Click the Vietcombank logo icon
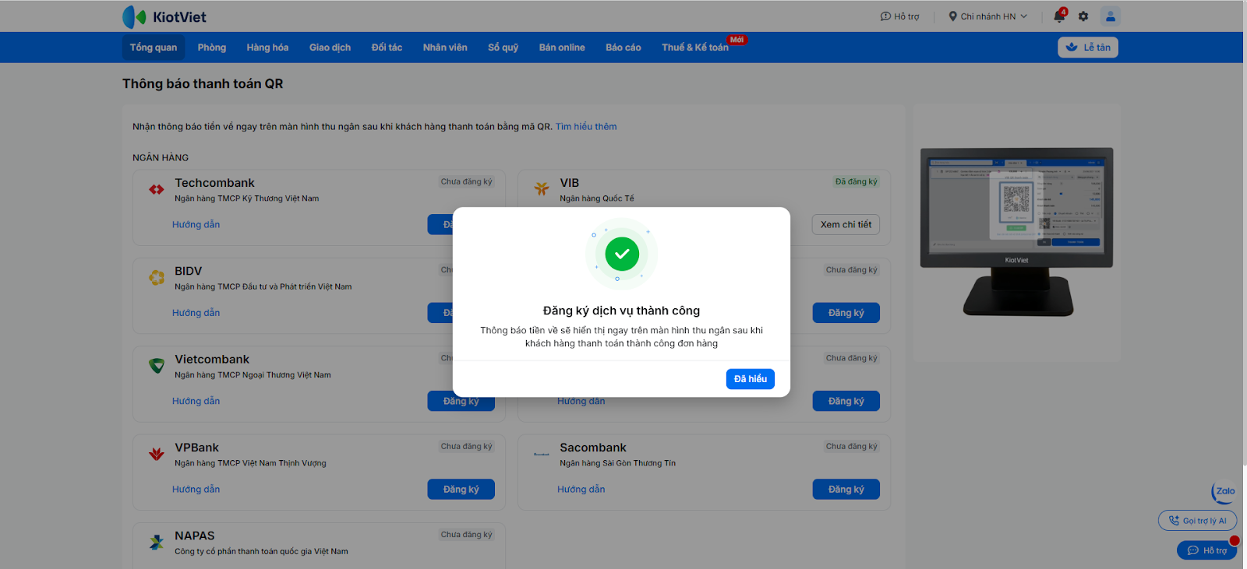 (x=157, y=366)
